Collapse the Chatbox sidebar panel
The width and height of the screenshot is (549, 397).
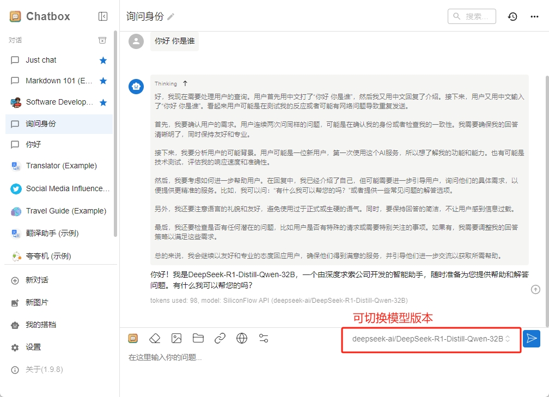point(103,16)
